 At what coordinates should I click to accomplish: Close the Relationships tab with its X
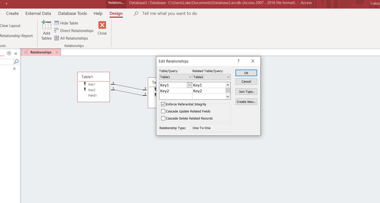57,52
